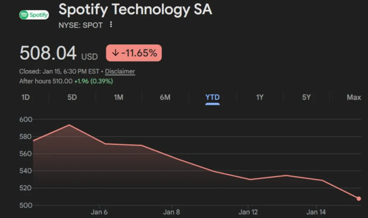Select the -11.65% change badge
This screenshot has height=218, width=368.
(x=134, y=53)
